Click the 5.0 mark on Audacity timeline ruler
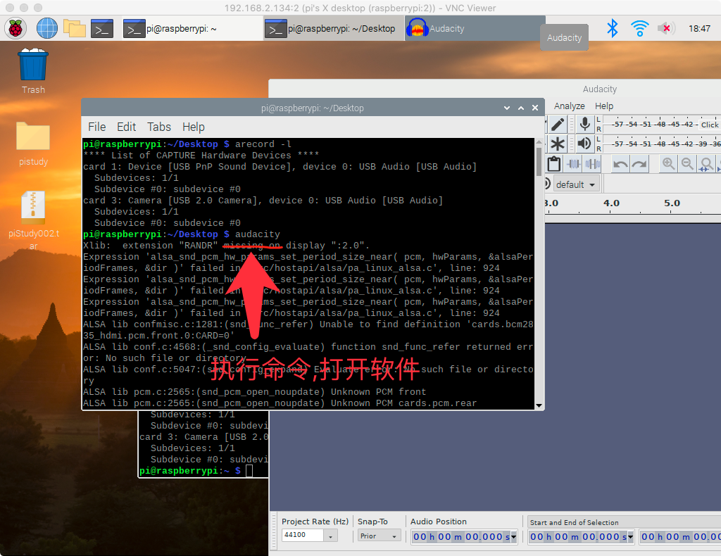721x556 pixels. pos(672,203)
